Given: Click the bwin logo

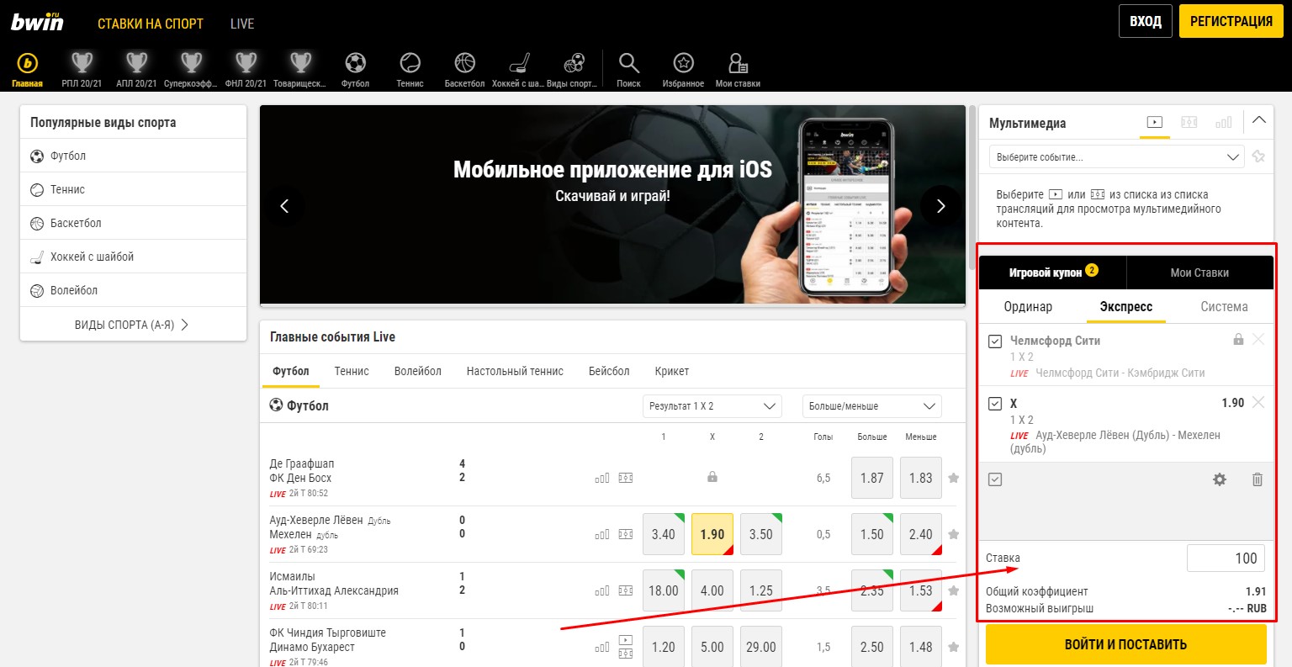Looking at the screenshot, I should 37,22.
